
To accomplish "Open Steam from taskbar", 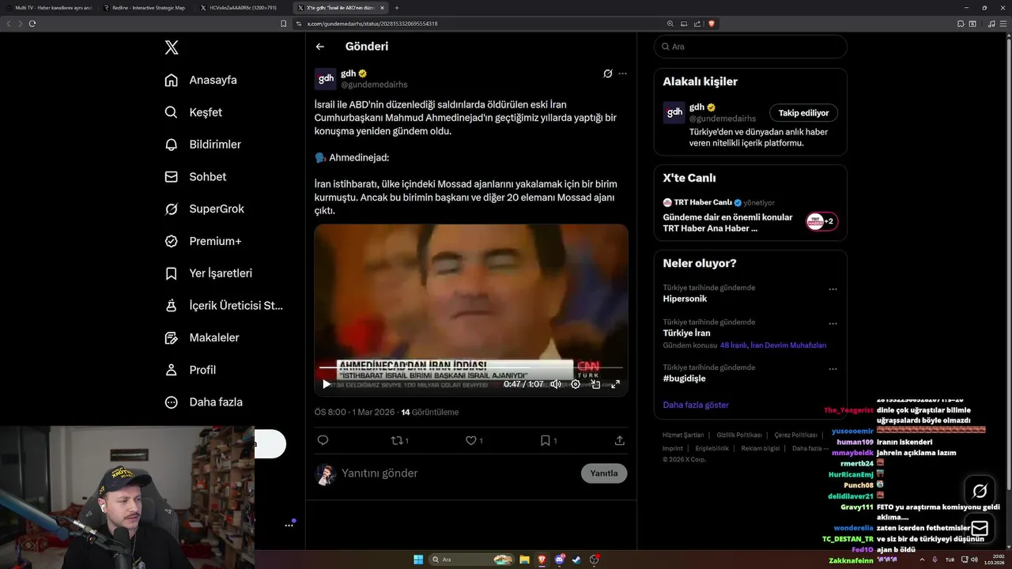I will [576, 560].
